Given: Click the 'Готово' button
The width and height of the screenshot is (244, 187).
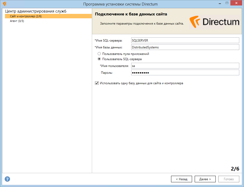Looking at the screenshot, I should pyautogui.click(x=229, y=179).
